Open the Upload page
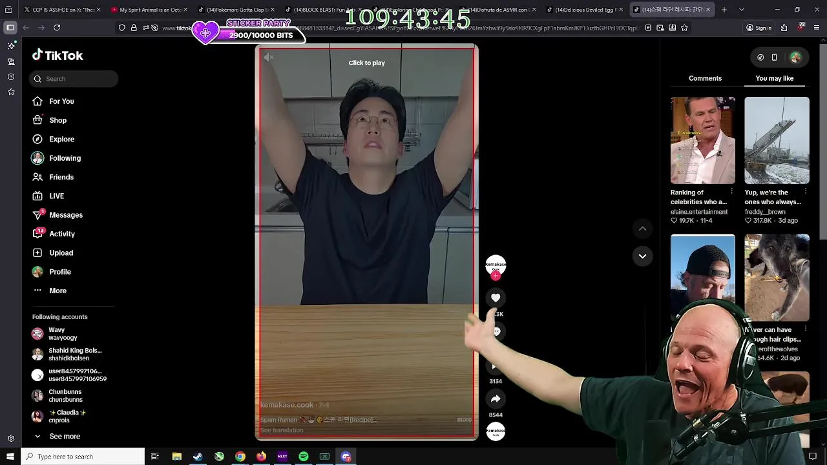This screenshot has width=827, height=465. click(52, 253)
